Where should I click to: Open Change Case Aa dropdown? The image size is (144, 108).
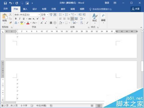pyautogui.click(x=35, y=23)
